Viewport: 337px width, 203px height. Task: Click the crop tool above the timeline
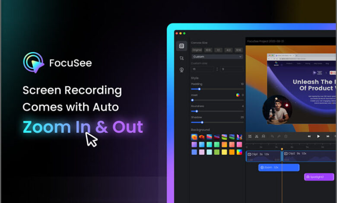[x=250, y=136]
